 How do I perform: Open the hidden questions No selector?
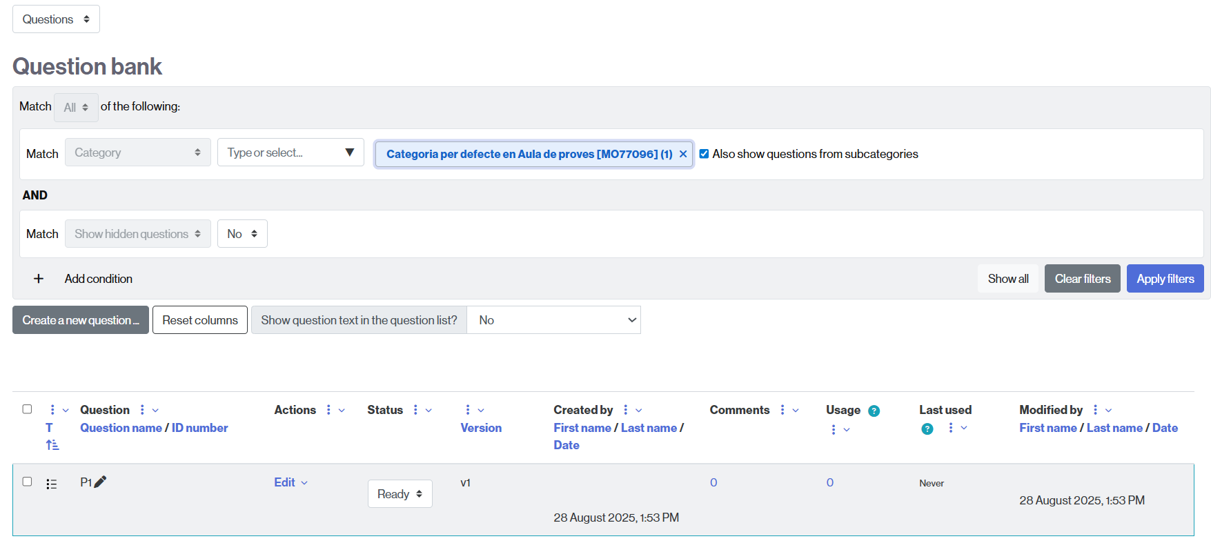[242, 234]
